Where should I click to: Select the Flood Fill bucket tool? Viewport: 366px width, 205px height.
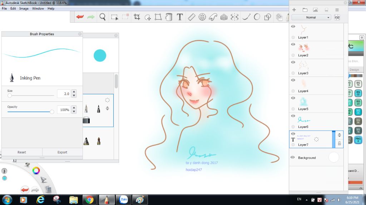169,17
